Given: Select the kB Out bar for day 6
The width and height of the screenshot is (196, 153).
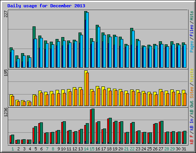Looking at the screenshot, I should (41, 133).
